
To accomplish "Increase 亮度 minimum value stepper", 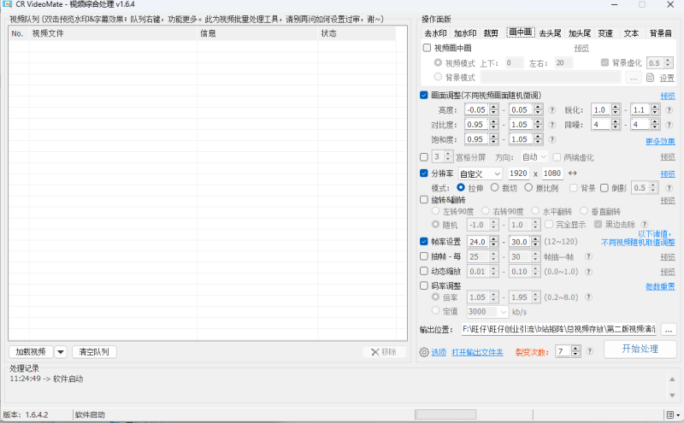I will [493, 108].
